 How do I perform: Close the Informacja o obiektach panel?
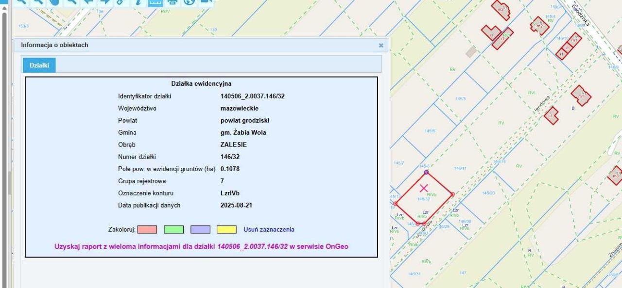[381, 45]
